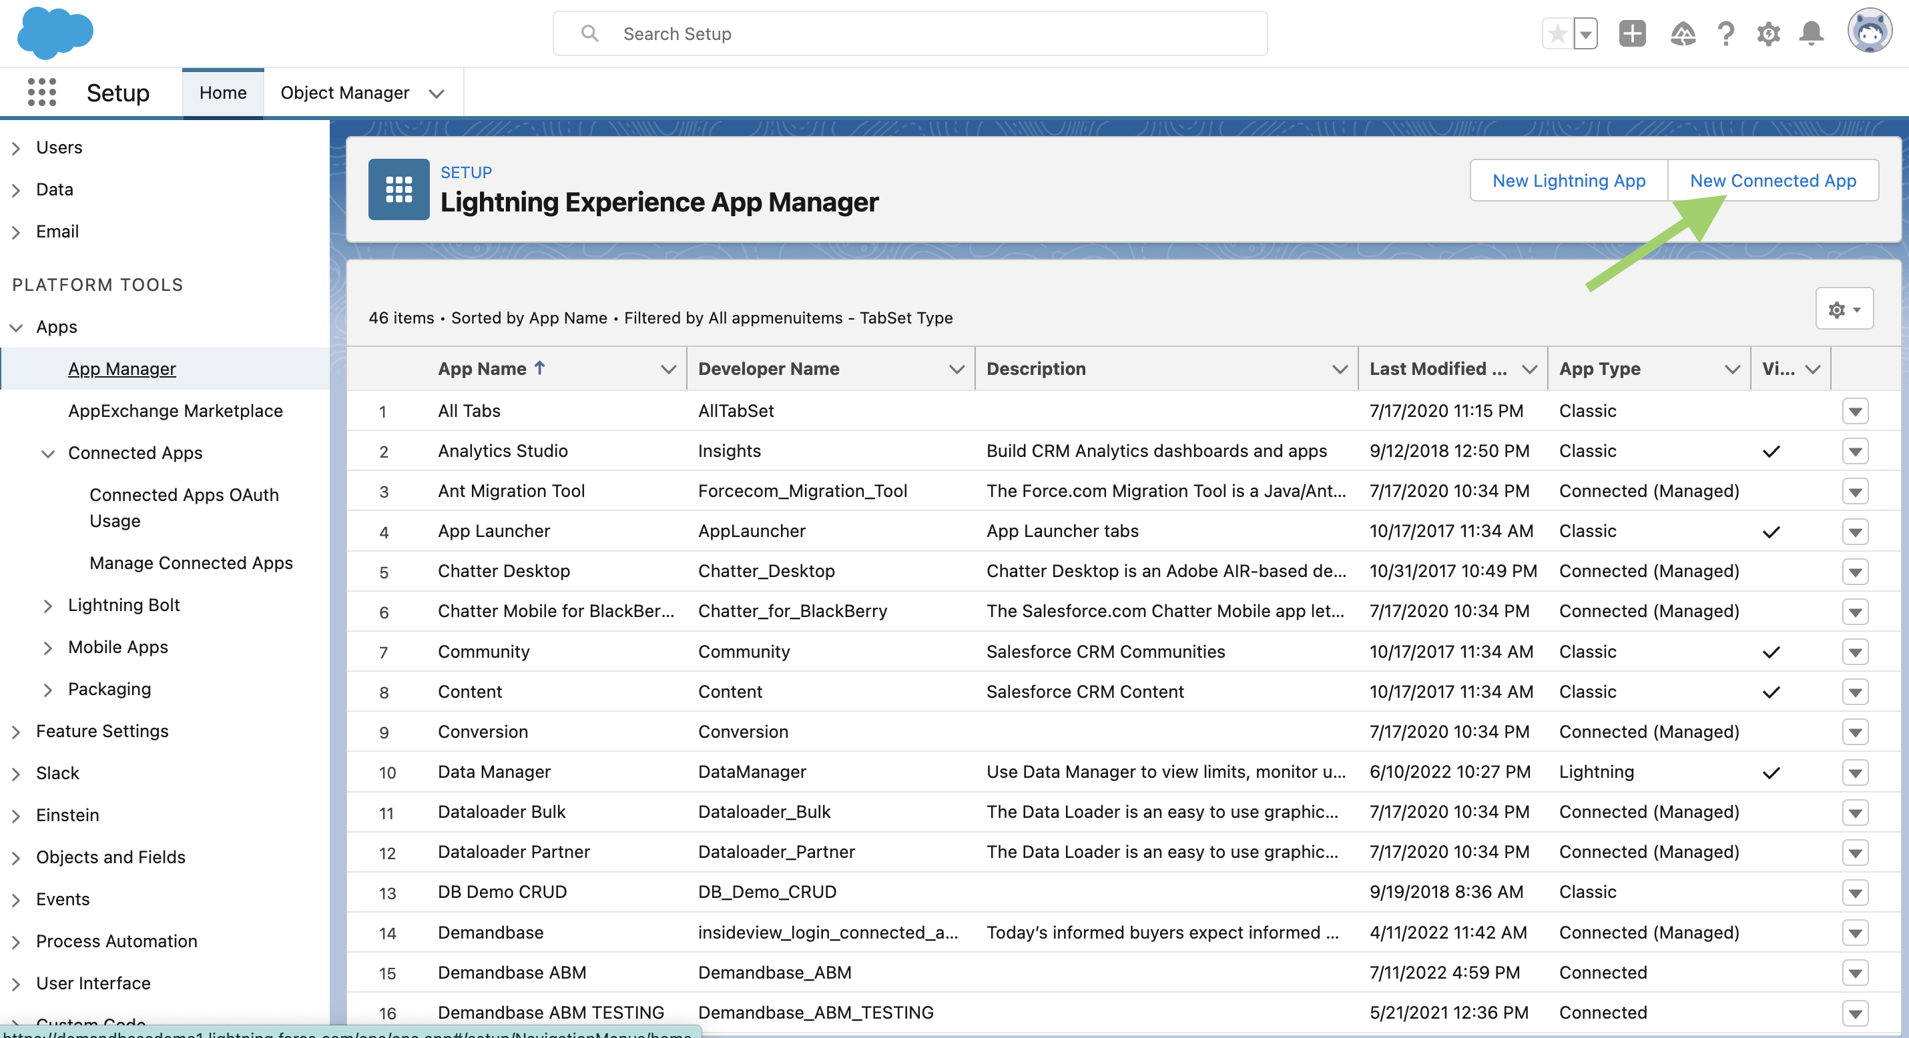The width and height of the screenshot is (1909, 1038).
Task: Expand the Feature Settings section
Action: [16, 731]
